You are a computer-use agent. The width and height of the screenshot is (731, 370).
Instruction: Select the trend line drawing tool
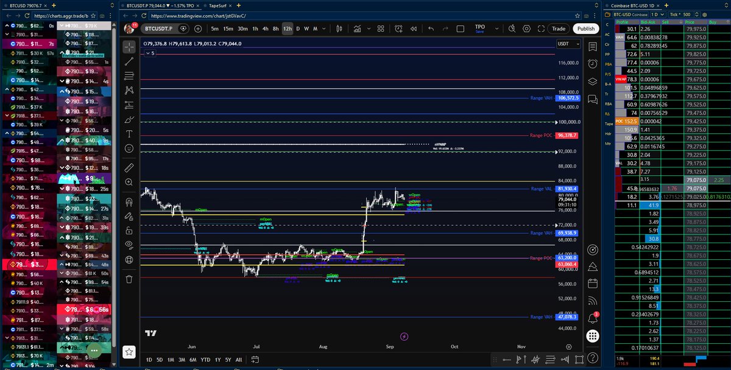coord(129,61)
